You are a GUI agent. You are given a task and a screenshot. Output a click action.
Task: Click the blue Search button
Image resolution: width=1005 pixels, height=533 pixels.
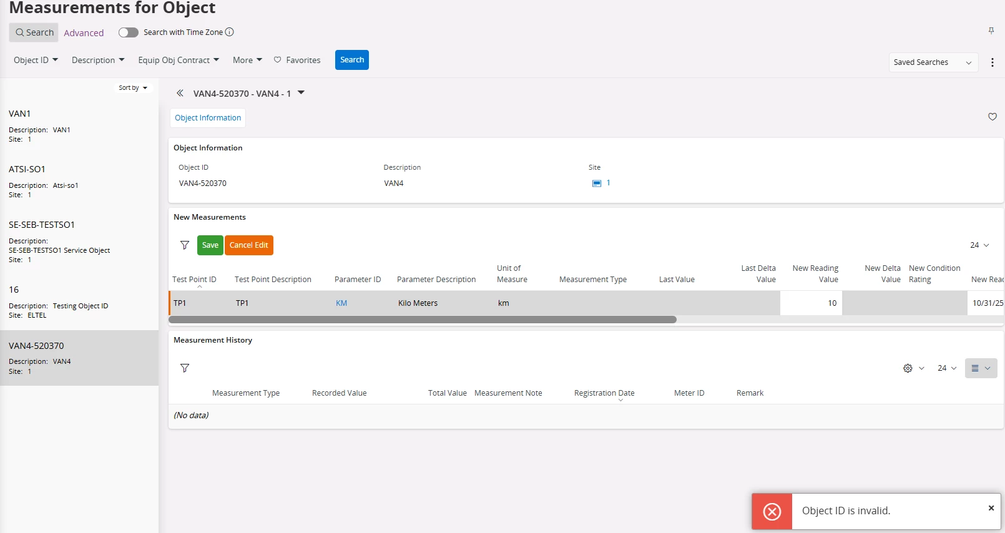pos(352,60)
